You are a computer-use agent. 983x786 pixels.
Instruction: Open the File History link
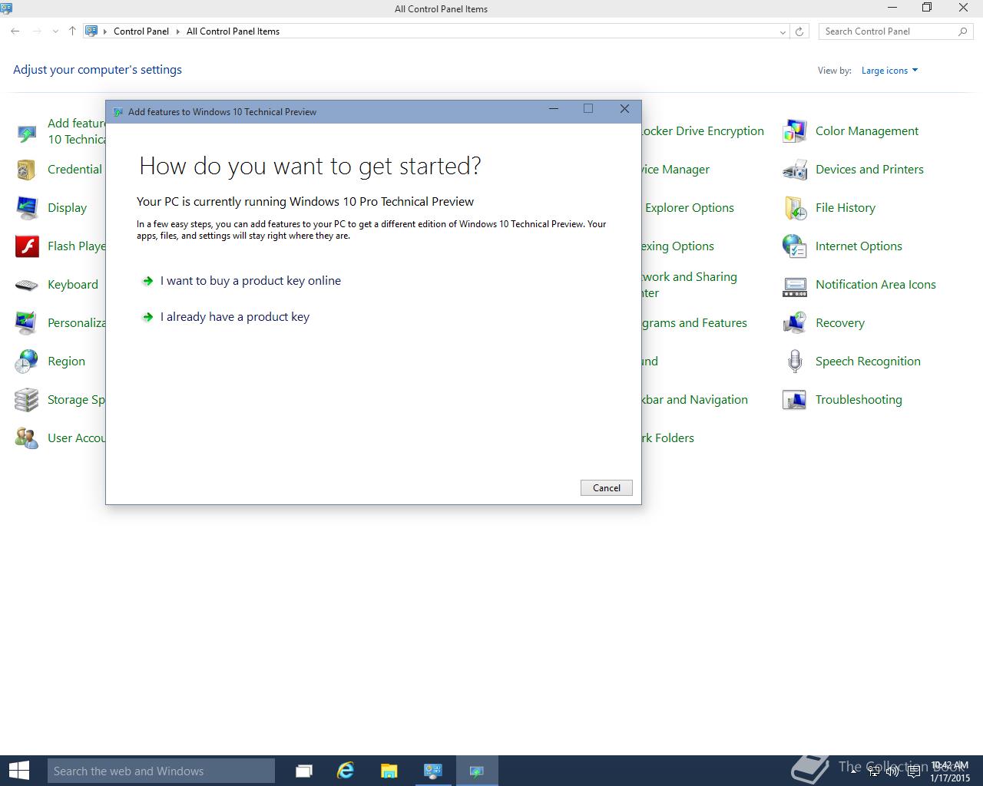point(846,208)
